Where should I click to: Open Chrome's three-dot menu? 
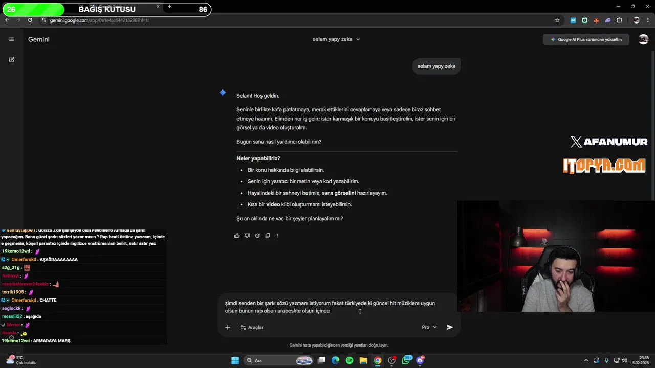click(x=648, y=20)
